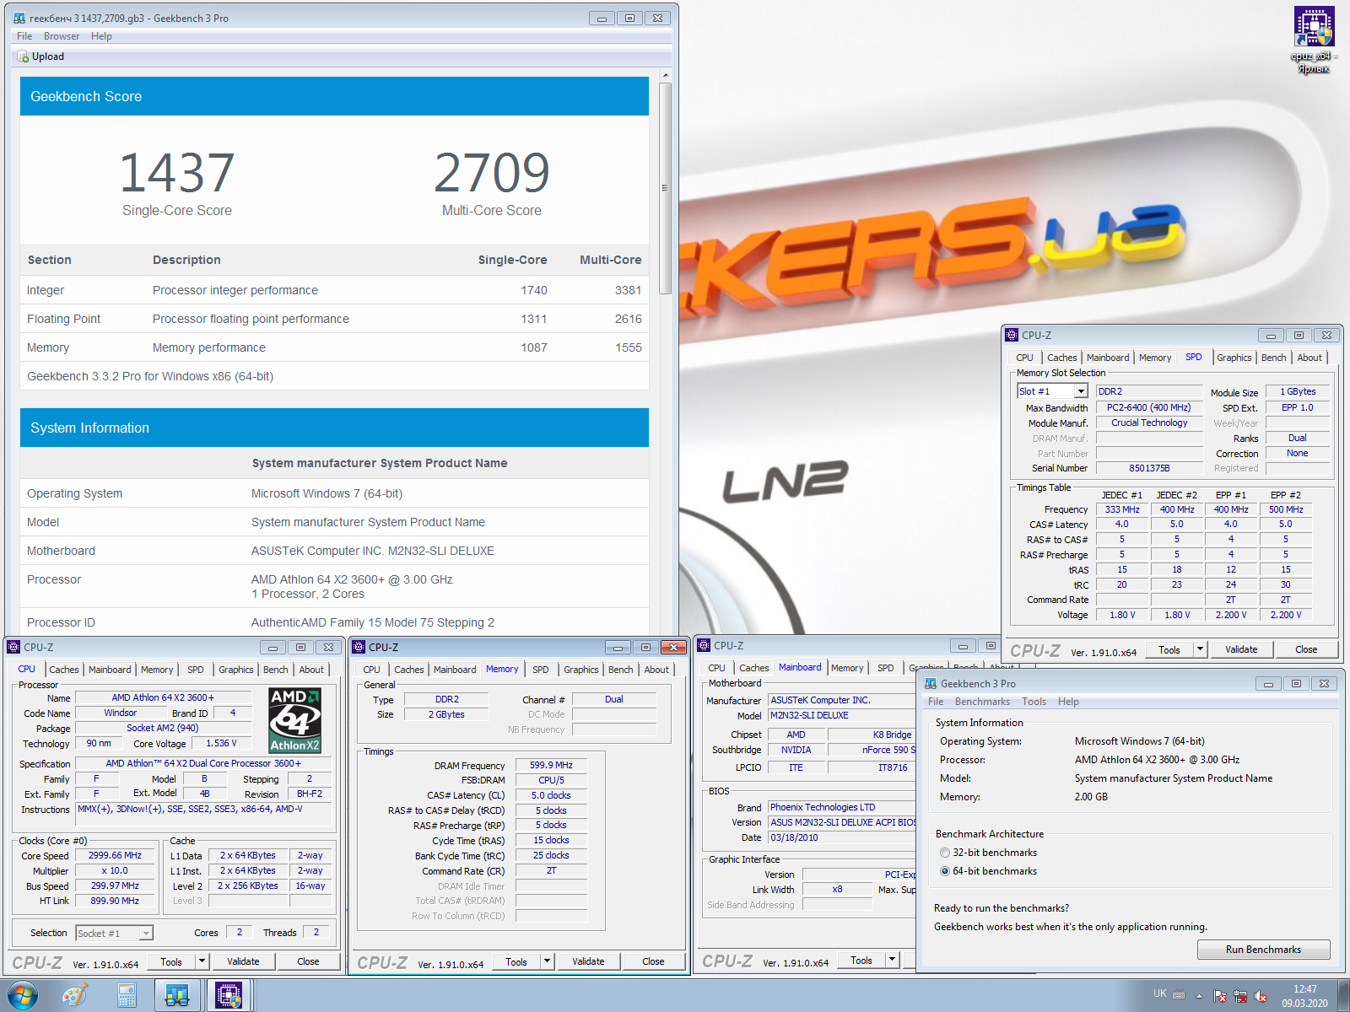Select 64-bit benchmarks option
Screen dimensions: 1350x1012
tap(945, 871)
